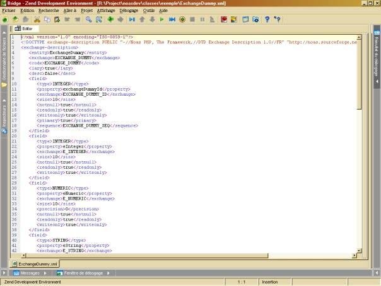This screenshot has width=381, height=286.
Task: Click the Copy toolbar icon
Action: point(47,20)
